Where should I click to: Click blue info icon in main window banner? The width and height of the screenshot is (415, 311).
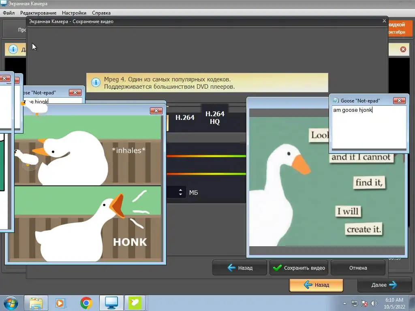coord(13,49)
